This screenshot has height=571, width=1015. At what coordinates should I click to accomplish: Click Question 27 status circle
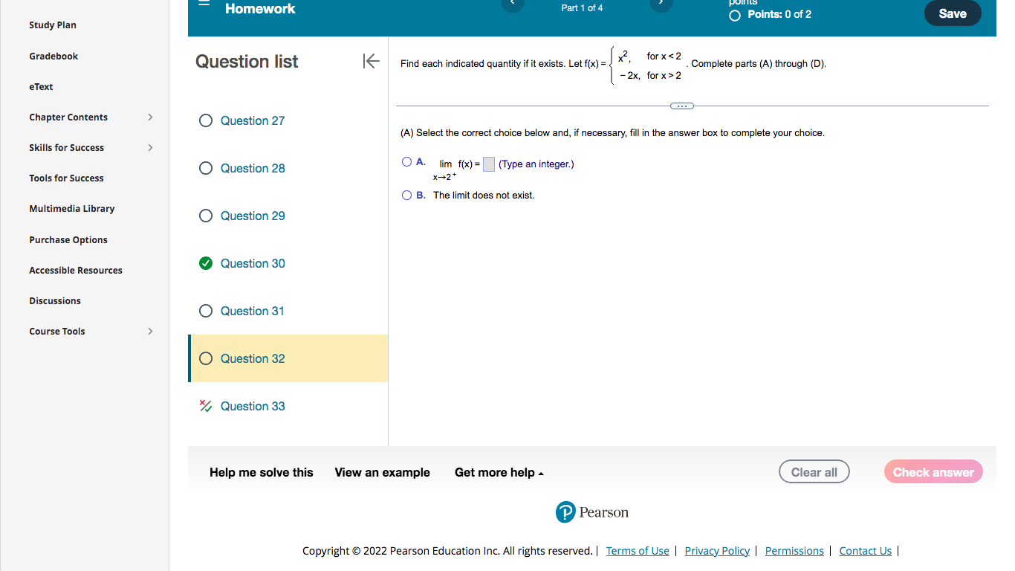click(x=206, y=120)
